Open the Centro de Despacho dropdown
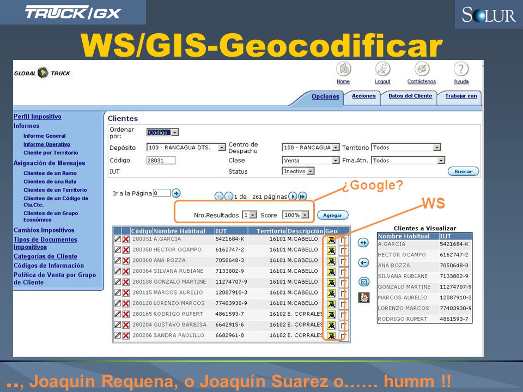The image size is (523, 392). click(x=311, y=148)
